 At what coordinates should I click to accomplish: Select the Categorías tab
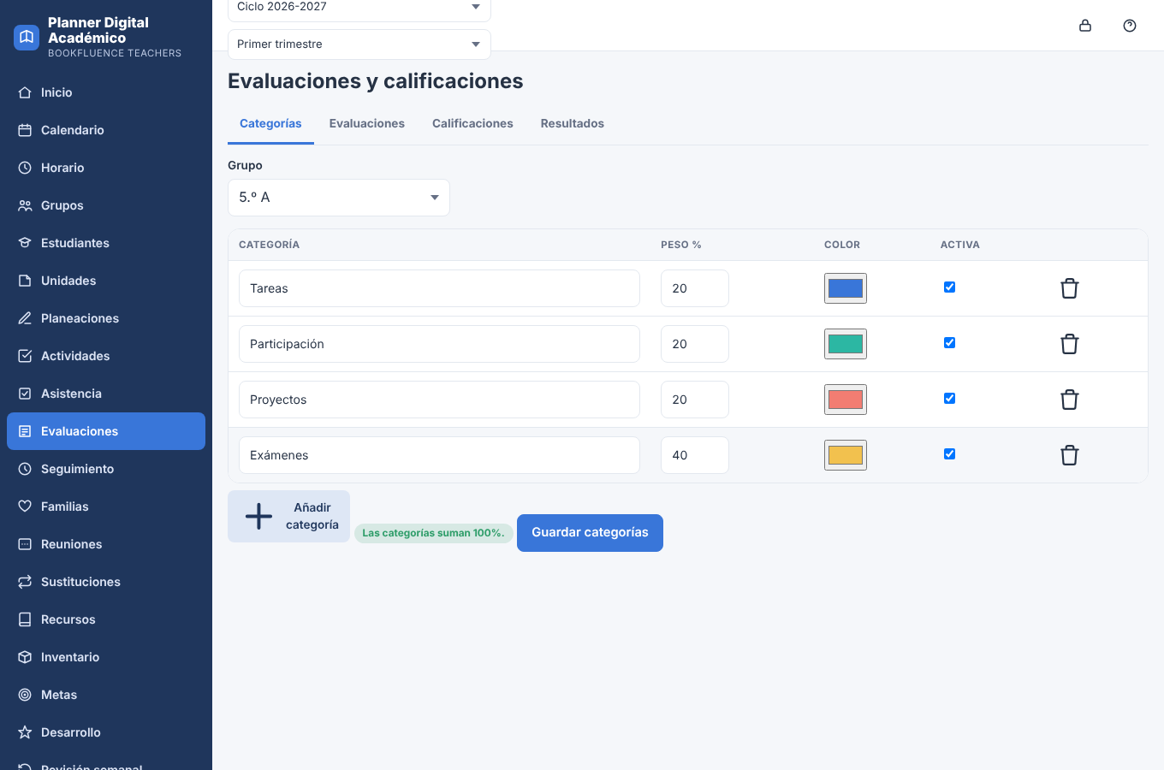point(270,124)
